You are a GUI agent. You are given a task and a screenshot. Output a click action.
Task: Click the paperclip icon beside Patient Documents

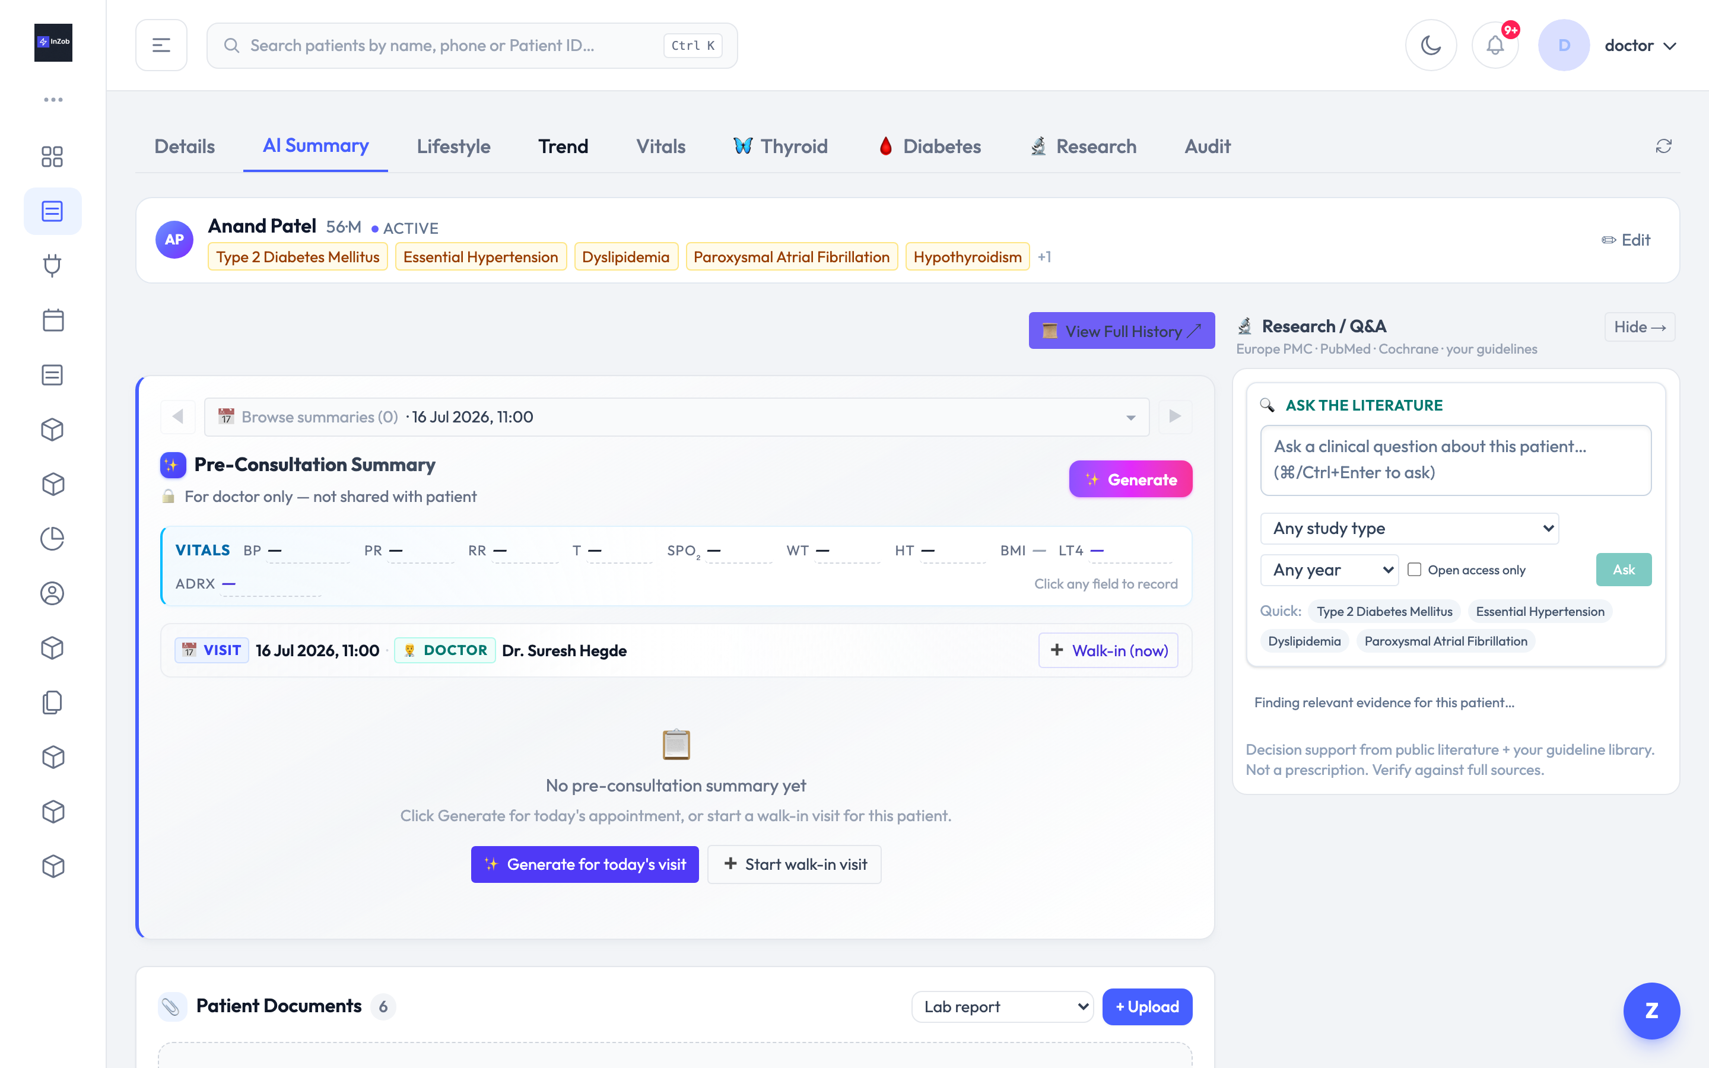[171, 1006]
